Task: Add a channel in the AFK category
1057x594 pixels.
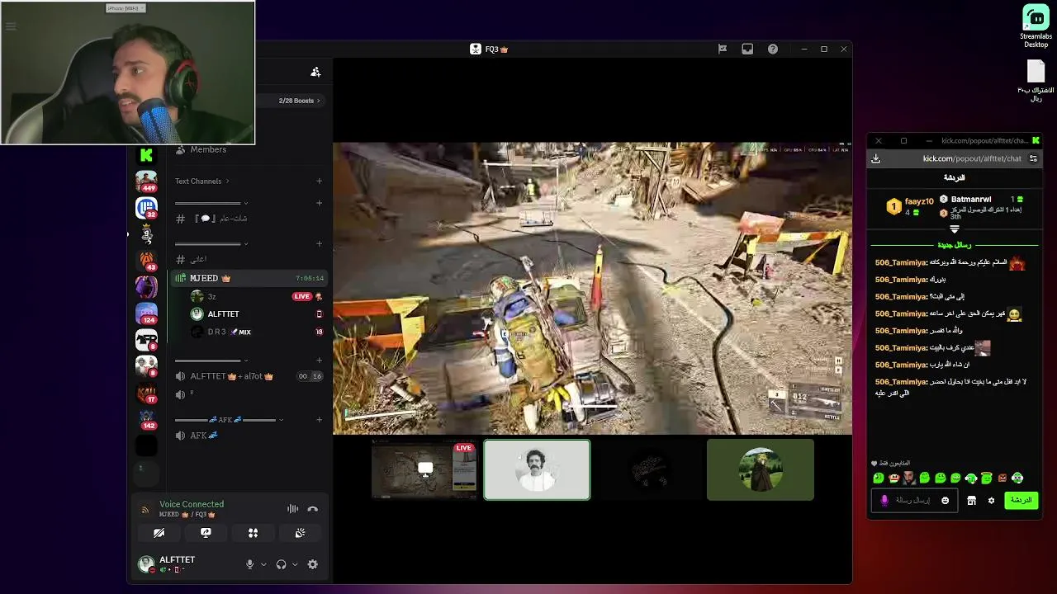Action: click(x=319, y=420)
